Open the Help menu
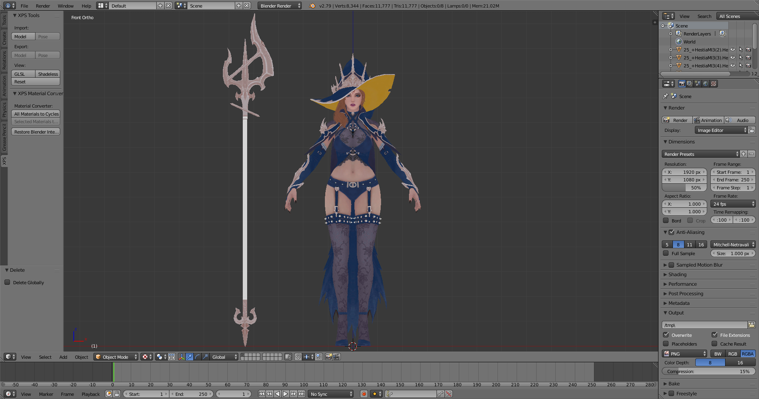This screenshot has height=399, width=759. (86, 6)
